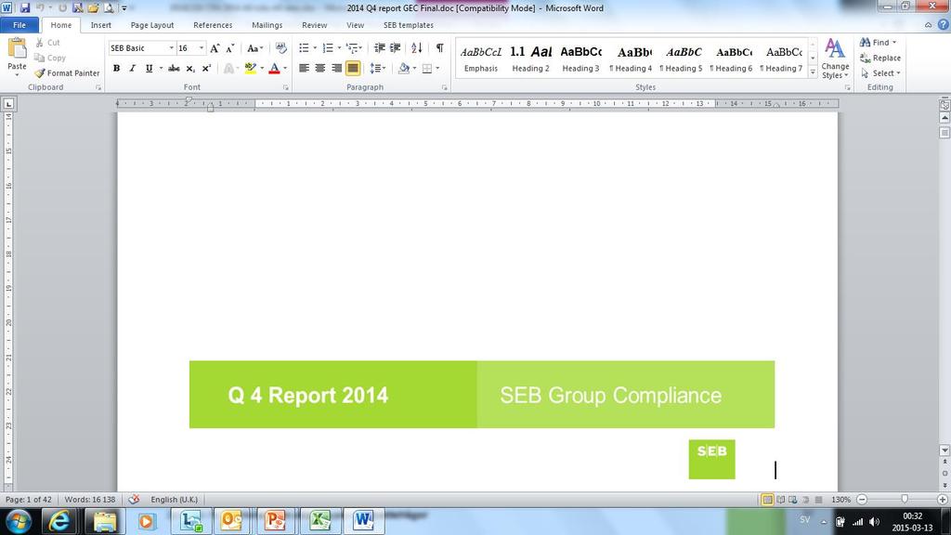Click the Multilevel List icon

[x=352, y=48]
